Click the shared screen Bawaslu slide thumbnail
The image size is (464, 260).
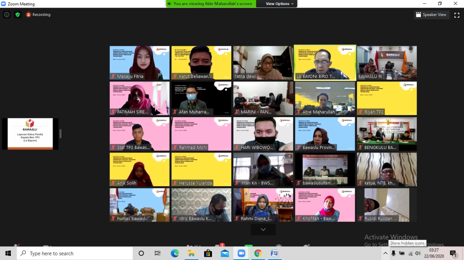(x=30, y=133)
